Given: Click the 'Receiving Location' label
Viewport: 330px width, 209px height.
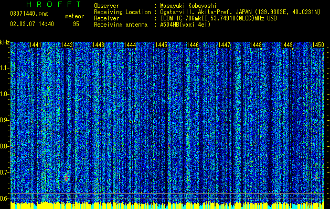Looking at the screenshot, I should click(122, 12).
